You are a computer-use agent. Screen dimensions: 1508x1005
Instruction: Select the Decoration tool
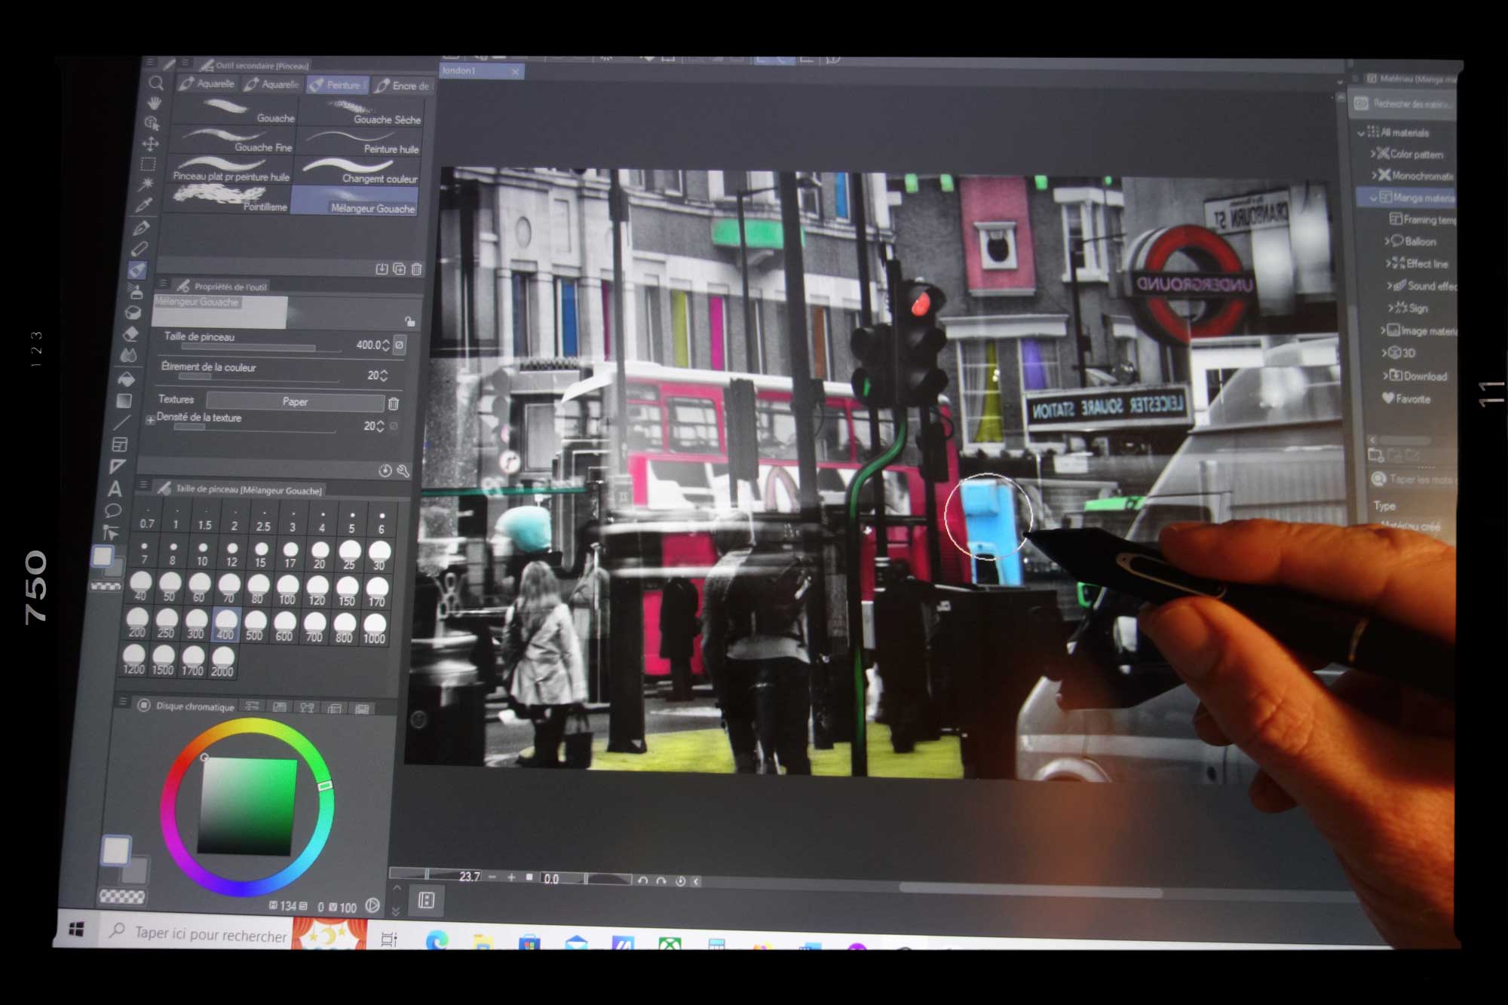point(133,312)
